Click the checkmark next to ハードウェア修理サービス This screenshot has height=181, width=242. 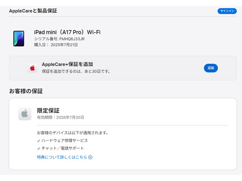pyautogui.click(x=39, y=141)
